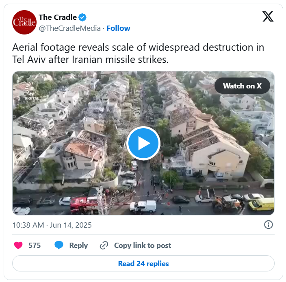Click the X logo icon
Viewport: 286px width, 282px height.
pos(268,17)
